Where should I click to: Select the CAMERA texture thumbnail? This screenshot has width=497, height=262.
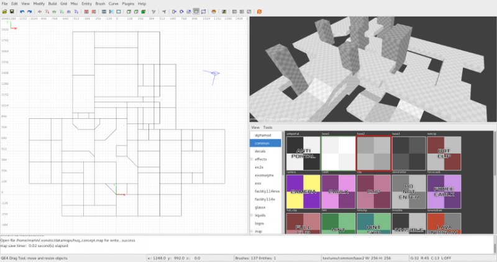click(303, 192)
